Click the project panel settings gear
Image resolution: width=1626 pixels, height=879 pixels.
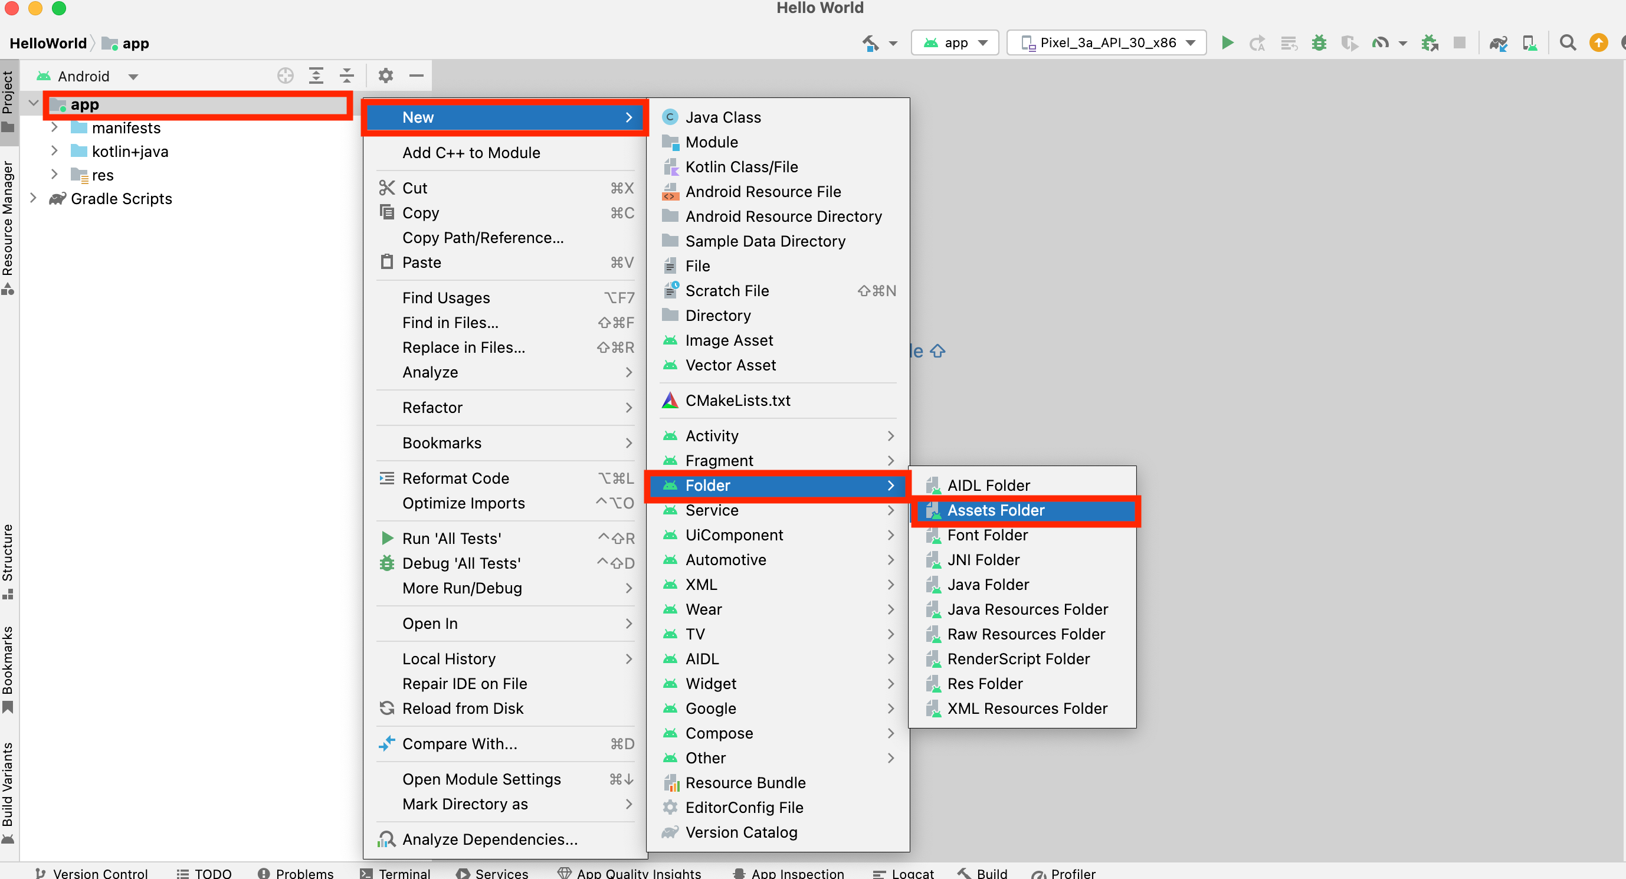386,76
